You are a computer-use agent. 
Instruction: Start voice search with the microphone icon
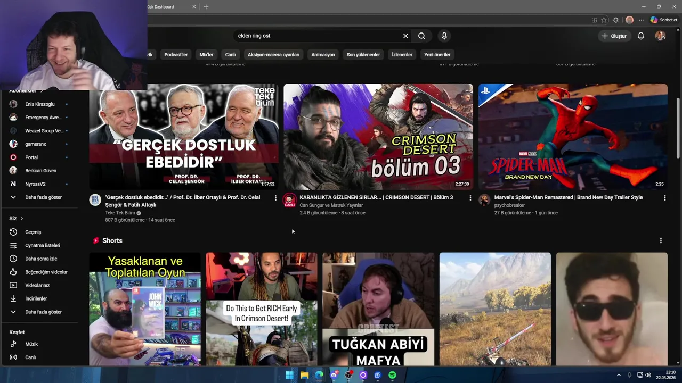click(444, 36)
